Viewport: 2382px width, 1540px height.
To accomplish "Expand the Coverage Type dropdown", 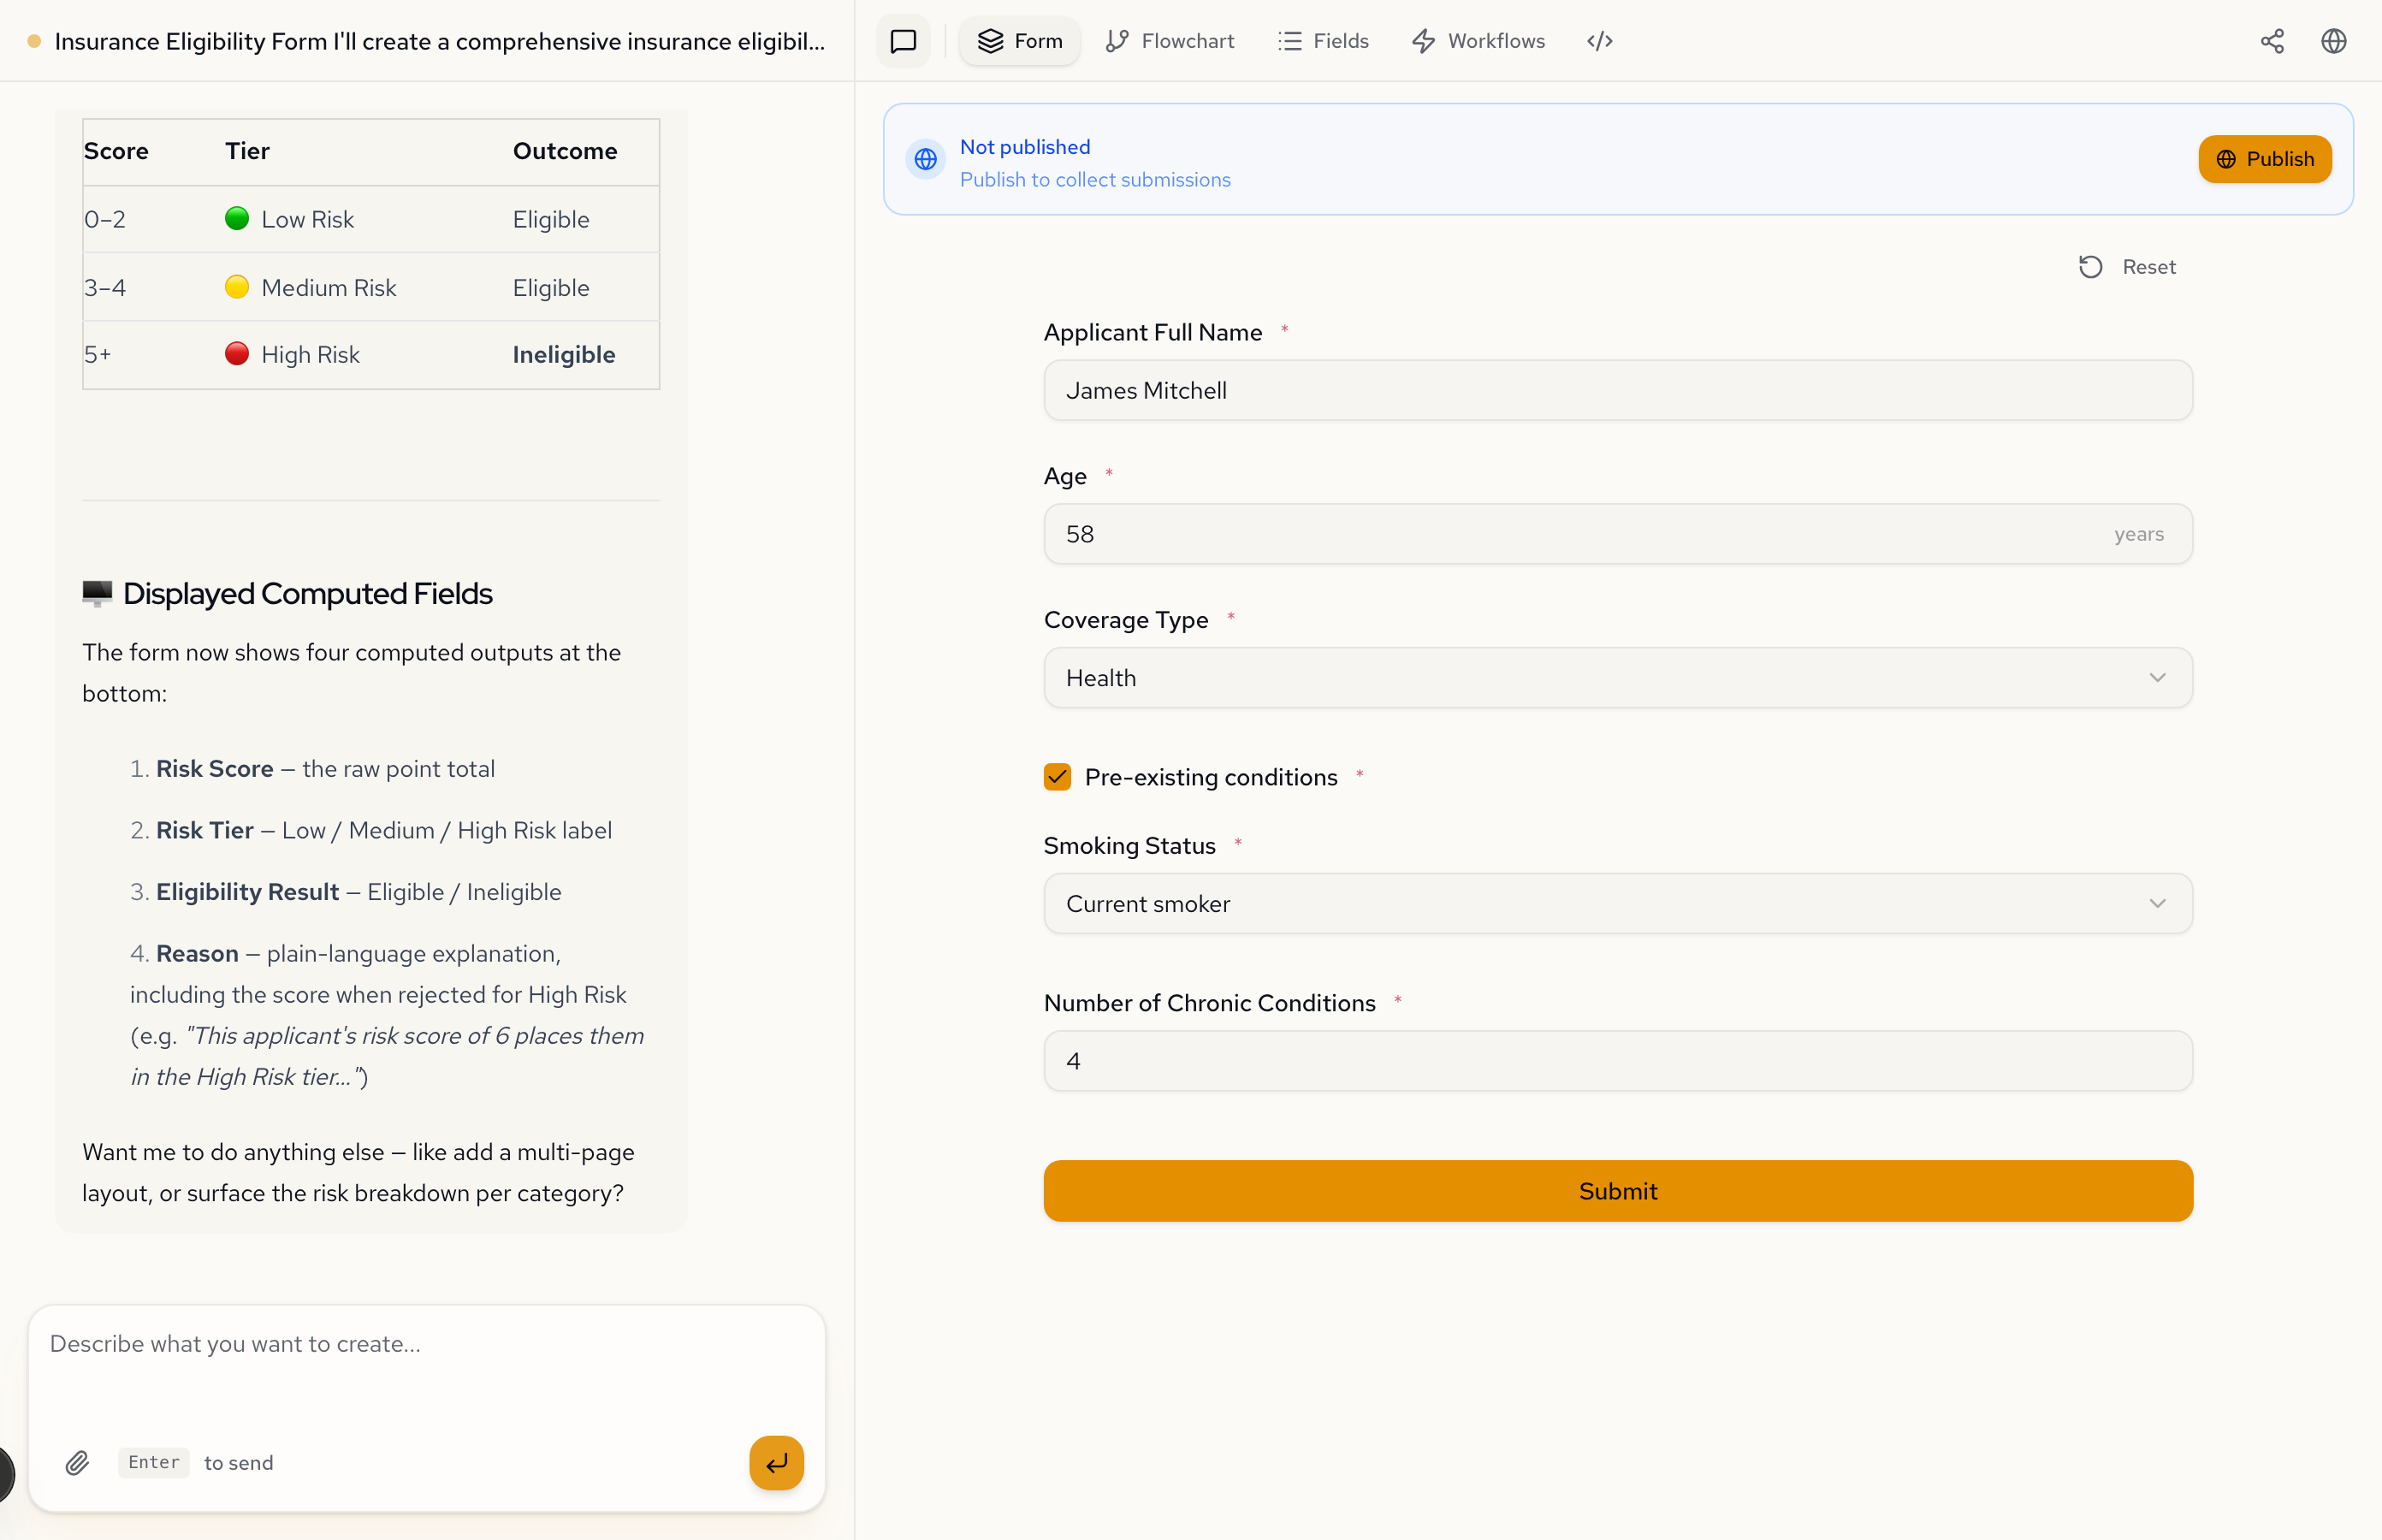I will coord(1617,678).
